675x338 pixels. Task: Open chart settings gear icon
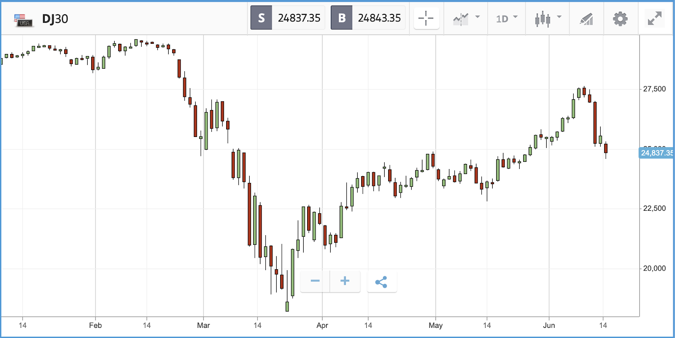coord(620,19)
